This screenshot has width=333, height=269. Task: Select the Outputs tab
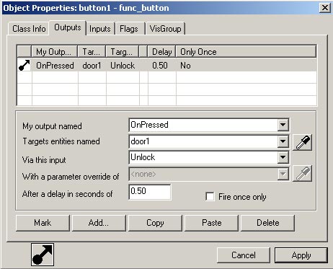68,27
